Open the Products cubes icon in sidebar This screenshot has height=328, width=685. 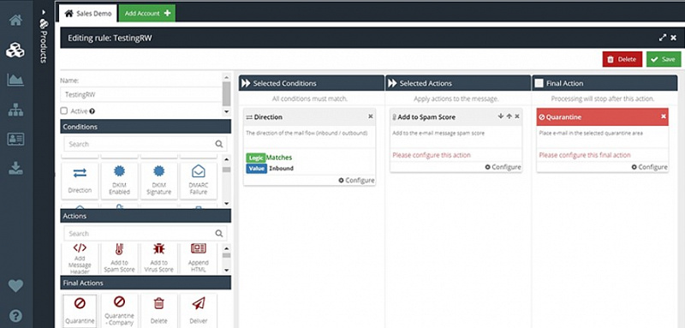pyautogui.click(x=15, y=51)
